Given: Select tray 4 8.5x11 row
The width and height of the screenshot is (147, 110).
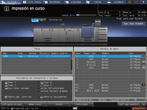Looking at the screenshot, I should click(x=110, y=65).
